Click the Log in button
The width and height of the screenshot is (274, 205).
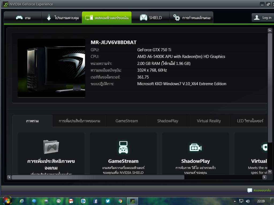pos(263,18)
